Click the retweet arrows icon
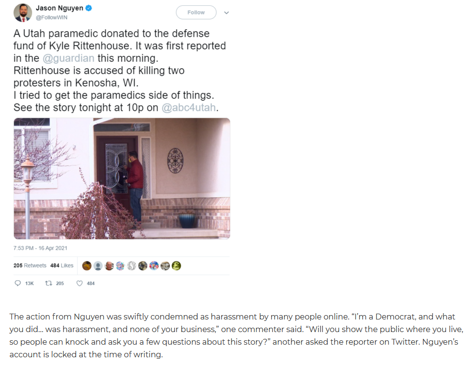This screenshot has height=366, width=465. pos(48,283)
